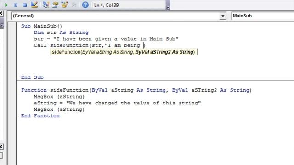Image resolution: width=294 pixels, height=165 pixels.
Task: Click the Break (pause) toolbar icon
Action: click(x=16, y=5)
